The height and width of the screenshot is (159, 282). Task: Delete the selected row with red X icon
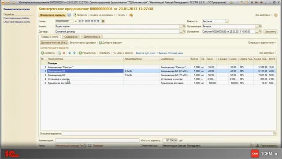[x=64, y=53]
